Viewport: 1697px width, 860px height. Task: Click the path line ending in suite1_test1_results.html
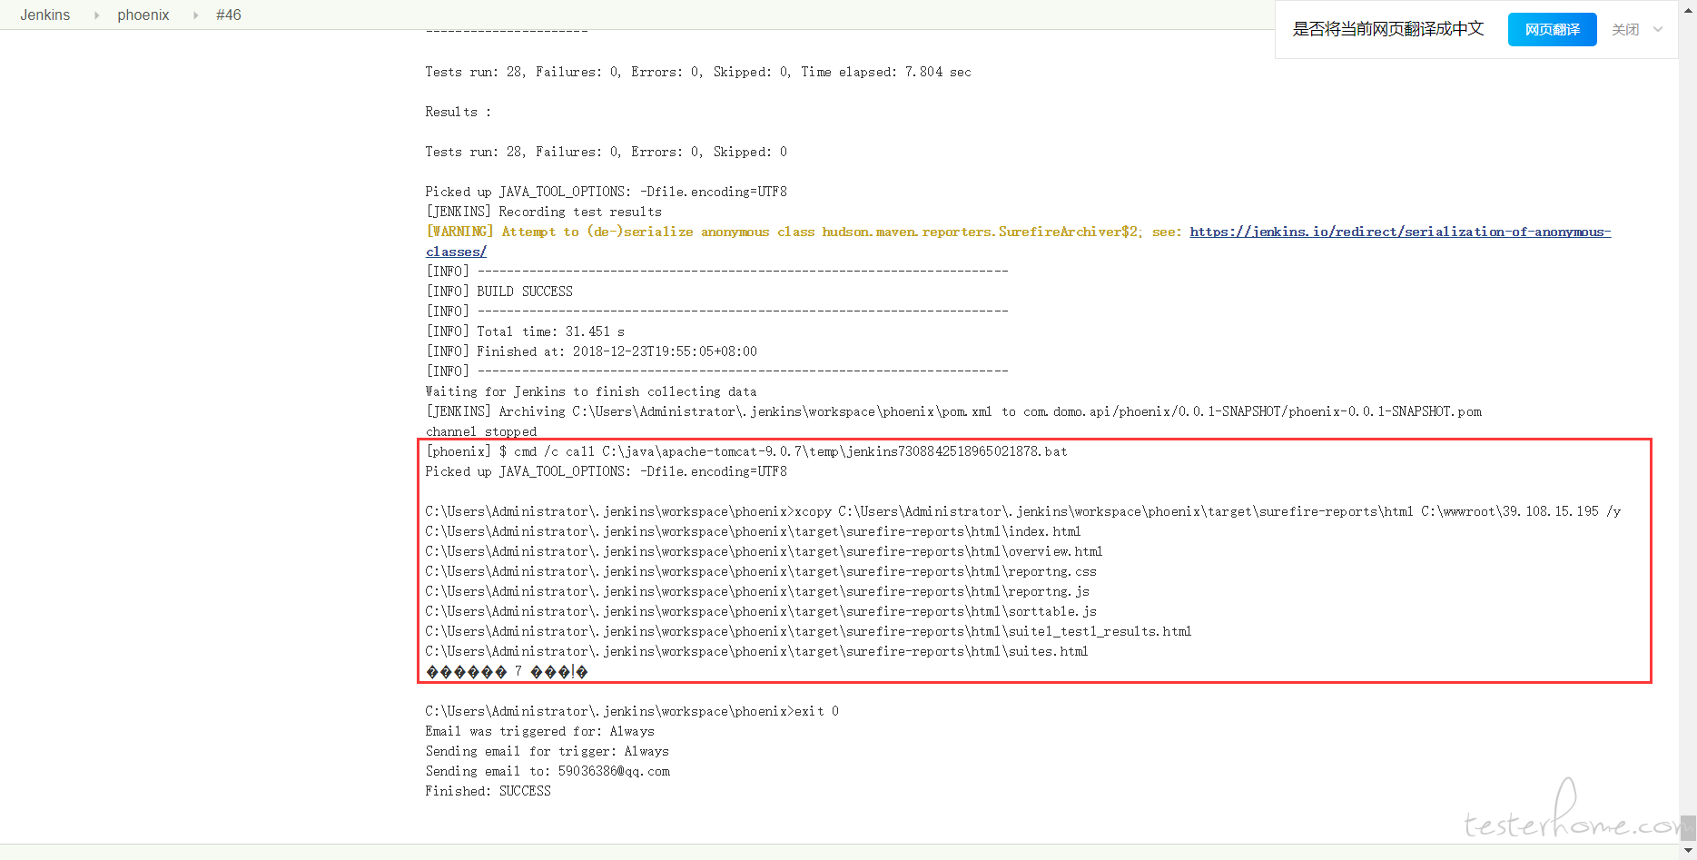coord(808,631)
